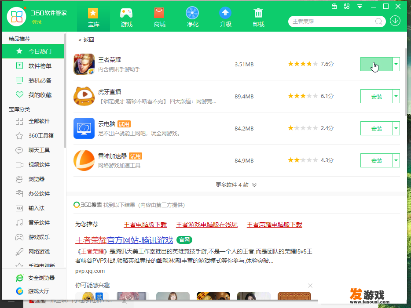Select the 网络游戏 category
Viewport: 411px width, 308px height.
[x=33, y=252]
